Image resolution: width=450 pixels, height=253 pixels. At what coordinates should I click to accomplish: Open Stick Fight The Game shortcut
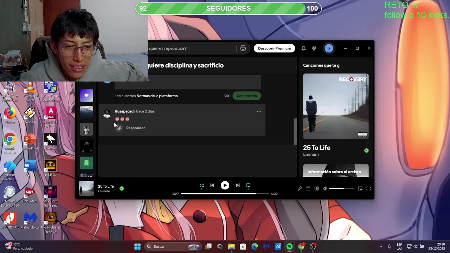[x=50, y=197]
